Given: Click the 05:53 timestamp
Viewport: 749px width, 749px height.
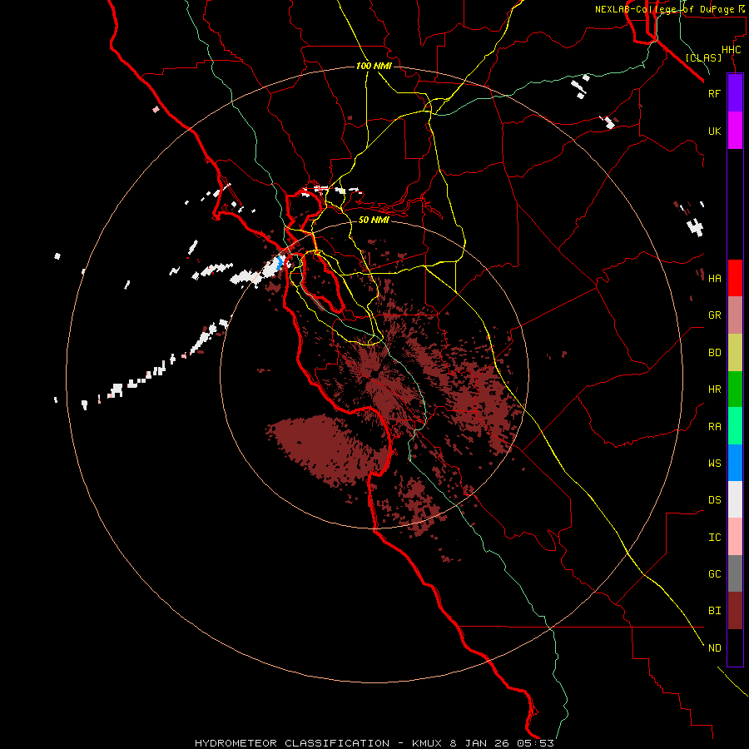Looking at the screenshot, I should click(534, 743).
